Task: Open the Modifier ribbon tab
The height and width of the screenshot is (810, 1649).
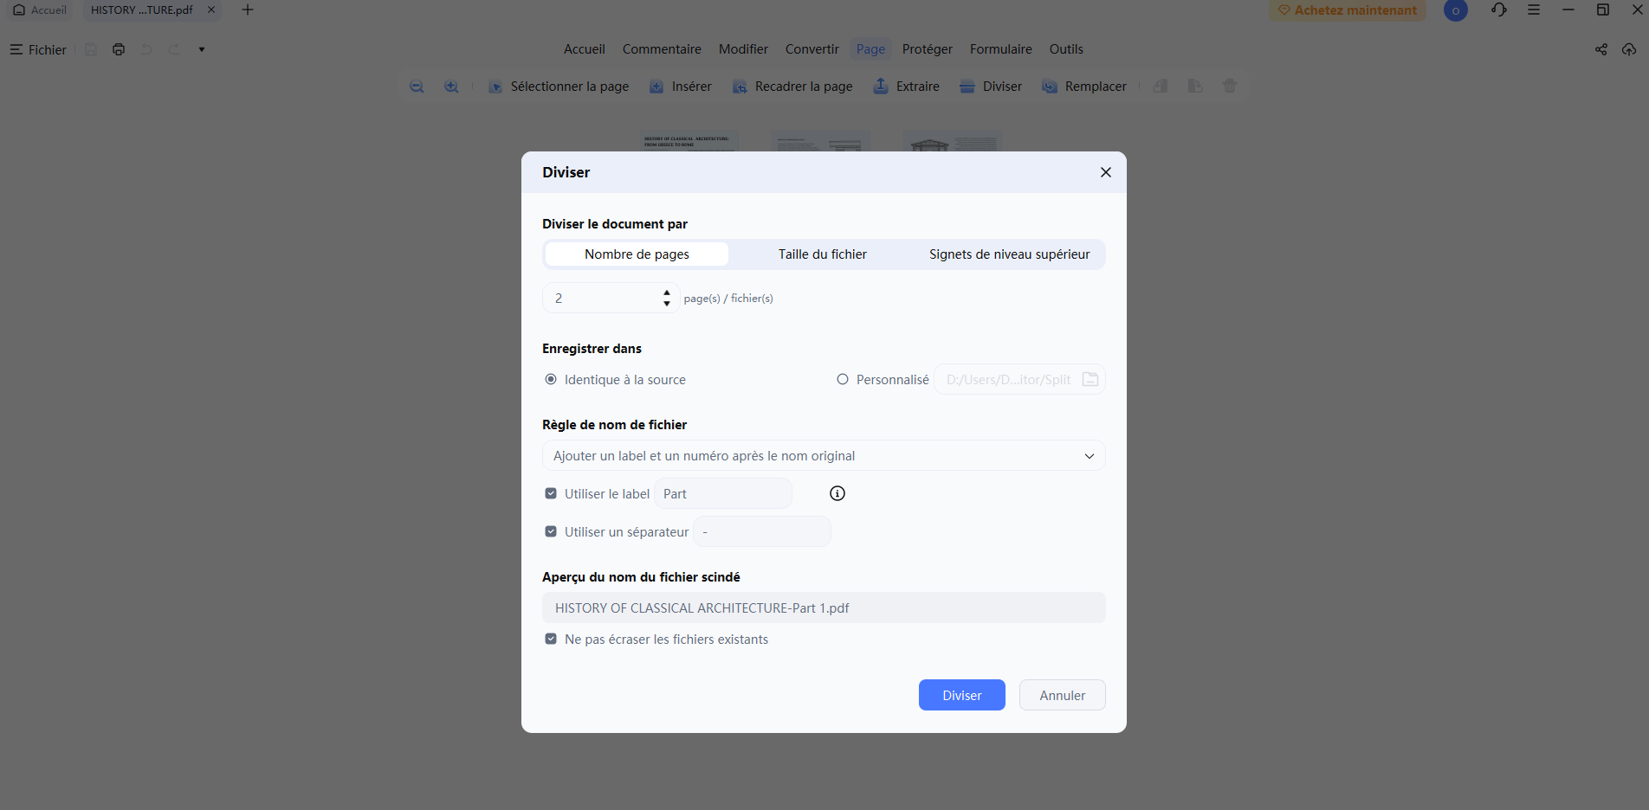Action: [x=743, y=49]
